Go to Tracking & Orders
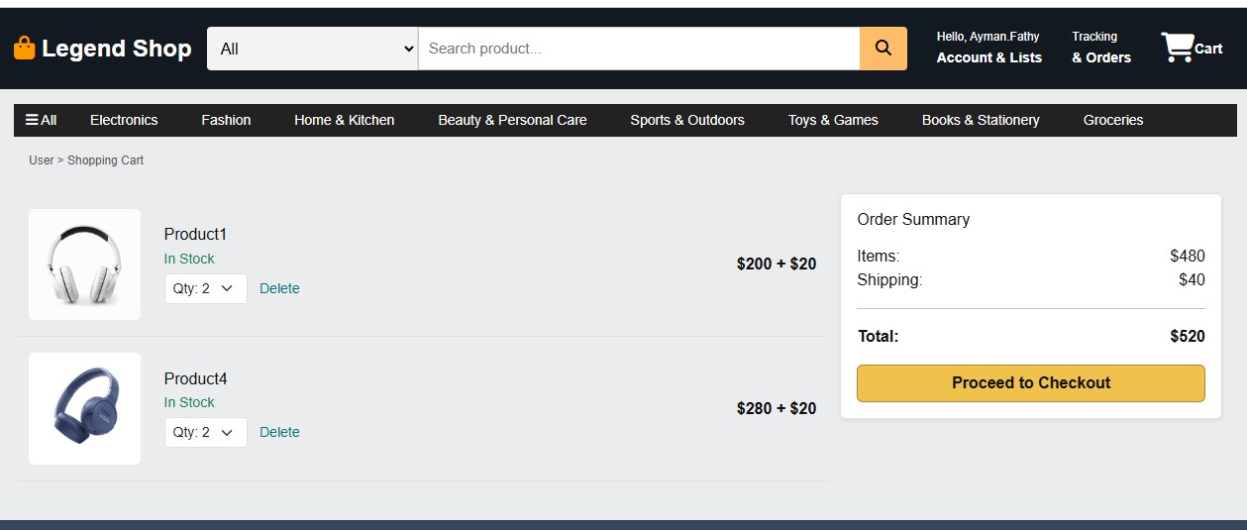The image size is (1247, 530). pyautogui.click(x=1100, y=49)
